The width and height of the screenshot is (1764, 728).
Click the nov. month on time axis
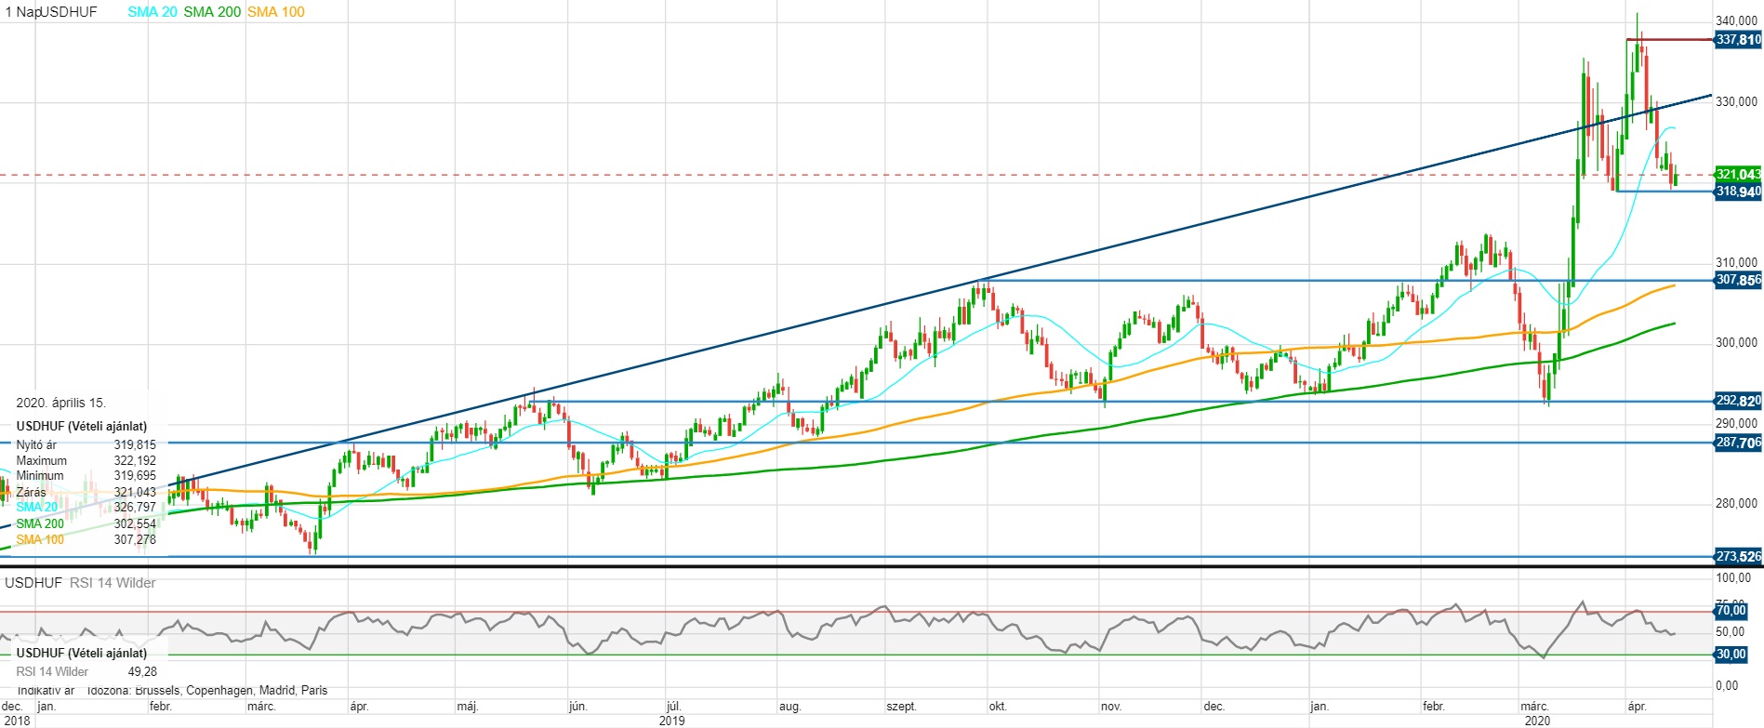pos(1111,707)
